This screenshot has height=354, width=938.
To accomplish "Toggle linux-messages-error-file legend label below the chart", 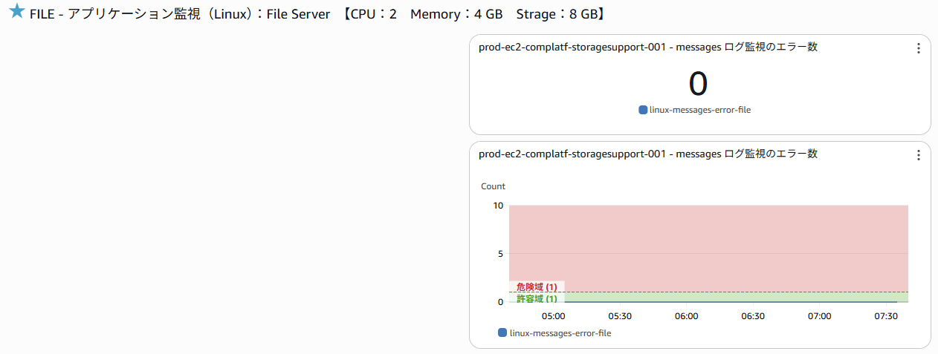I will pyautogui.click(x=560, y=333).
